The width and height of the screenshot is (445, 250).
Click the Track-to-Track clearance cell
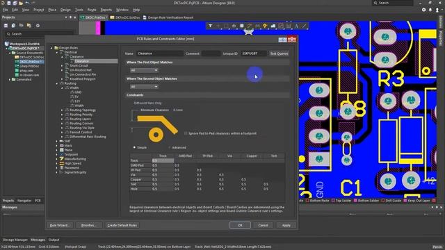[x=163, y=160]
